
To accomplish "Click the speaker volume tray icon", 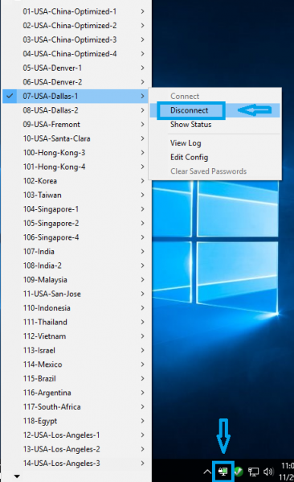I will pyautogui.click(x=268, y=472).
